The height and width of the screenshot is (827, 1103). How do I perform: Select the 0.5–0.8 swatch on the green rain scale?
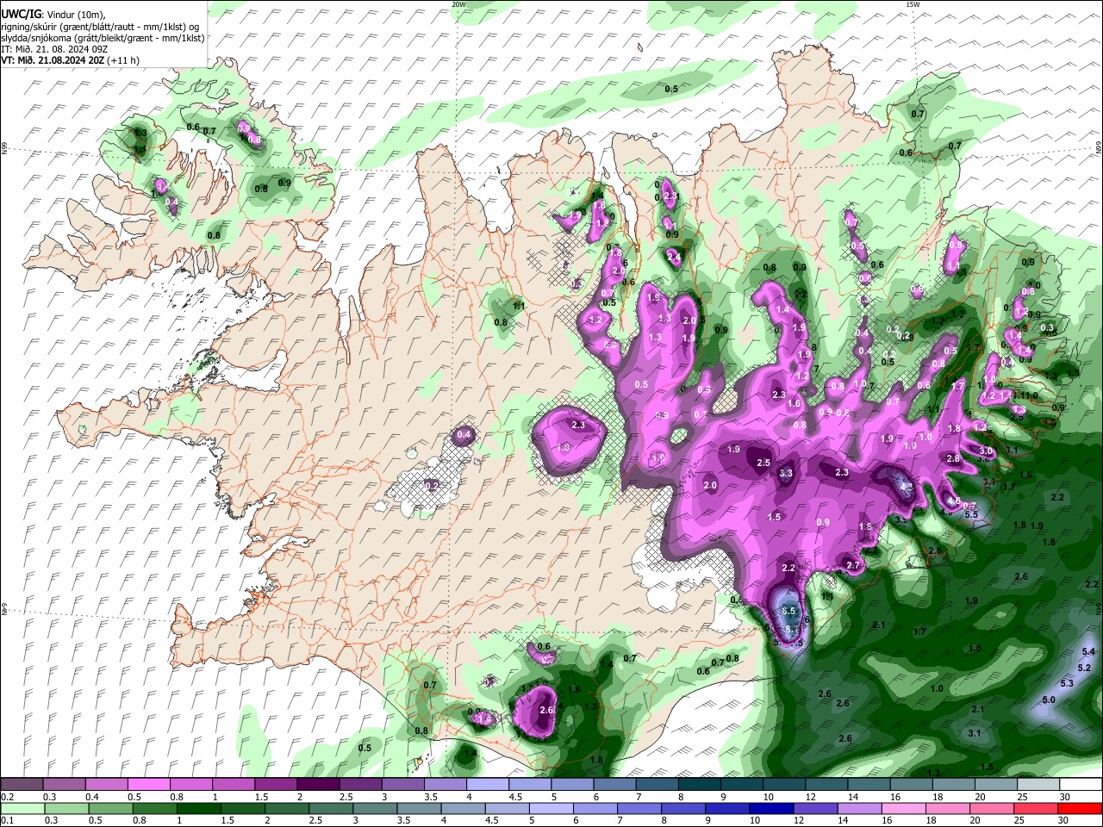(x=110, y=808)
